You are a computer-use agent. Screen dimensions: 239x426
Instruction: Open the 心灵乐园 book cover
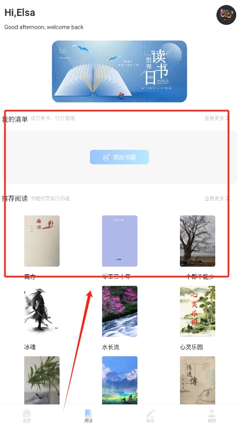tap(198, 311)
